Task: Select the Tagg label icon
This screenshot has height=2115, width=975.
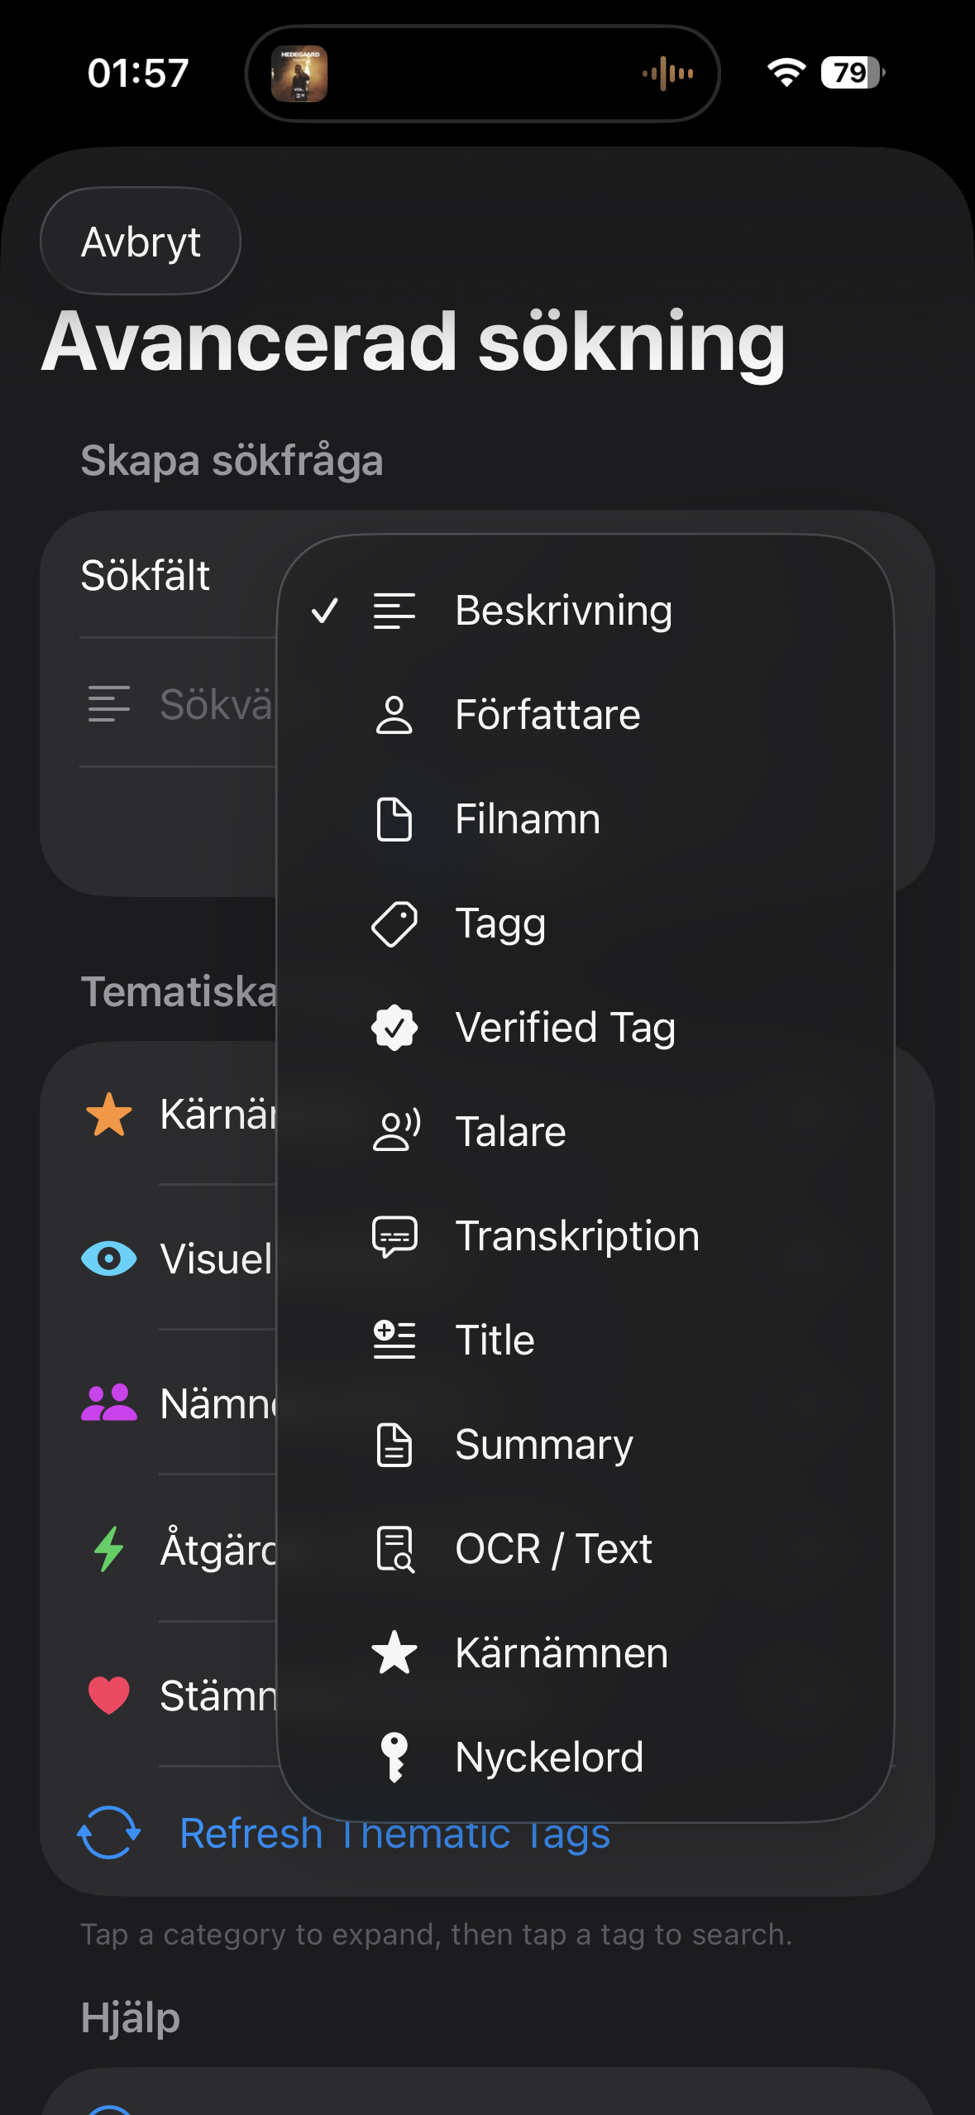Action: point(394,923)
